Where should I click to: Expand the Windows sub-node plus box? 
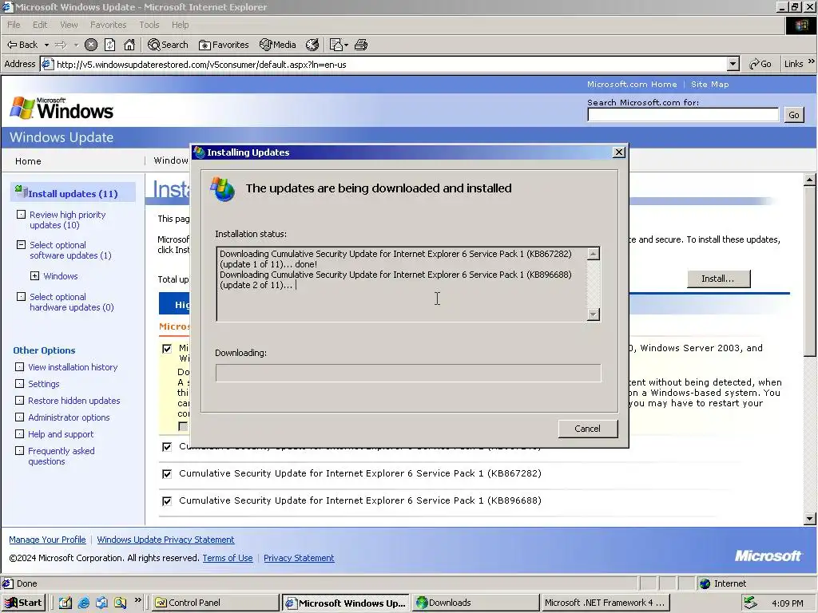pos(34,275)
